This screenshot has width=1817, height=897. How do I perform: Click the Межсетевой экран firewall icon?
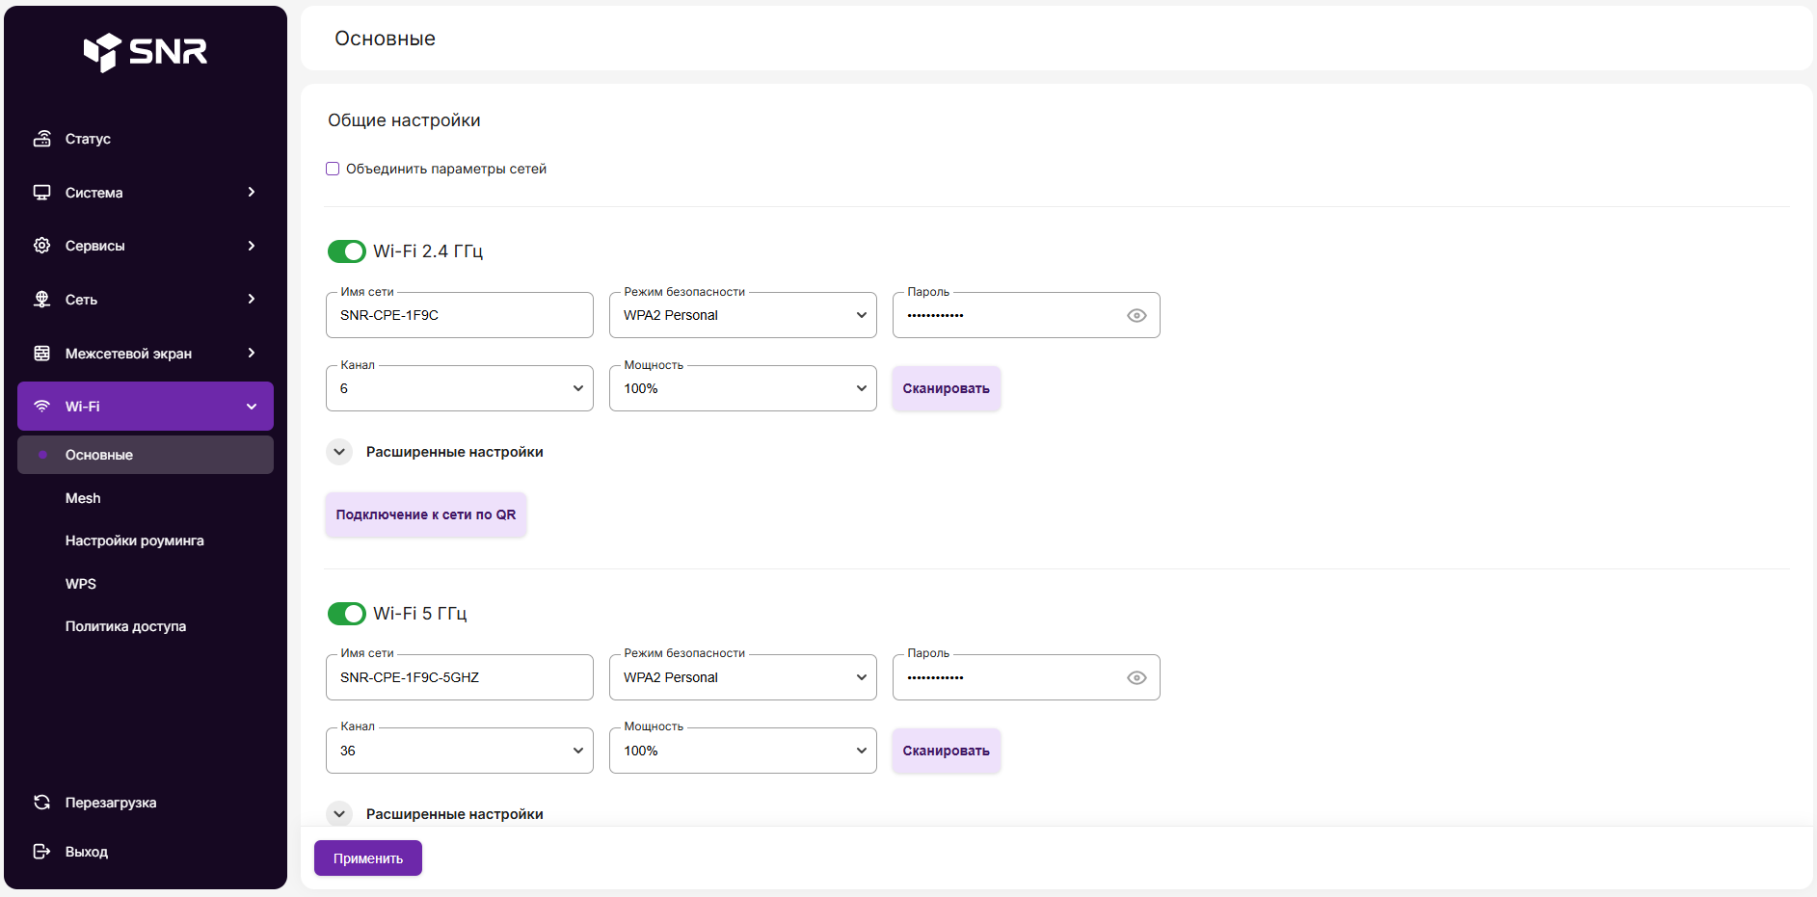tap(41, 354)
